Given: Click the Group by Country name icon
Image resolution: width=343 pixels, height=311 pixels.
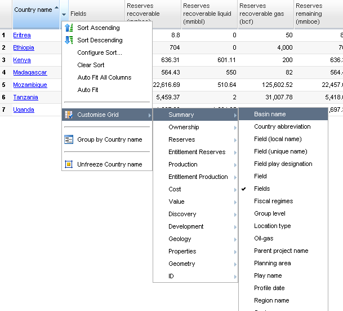Looking at the screenshot, I should point(69,139).
